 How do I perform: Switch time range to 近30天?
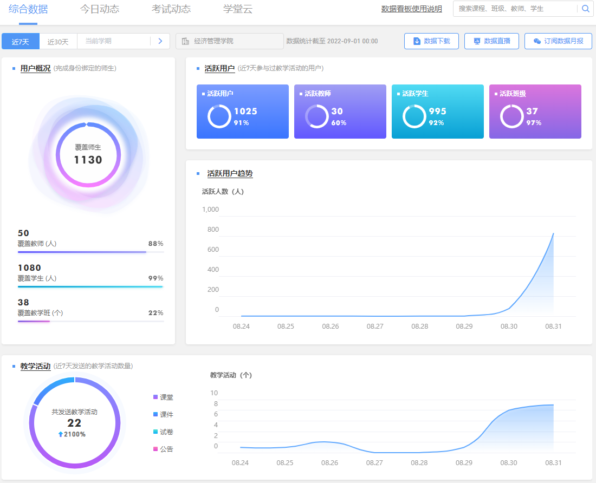58,42
